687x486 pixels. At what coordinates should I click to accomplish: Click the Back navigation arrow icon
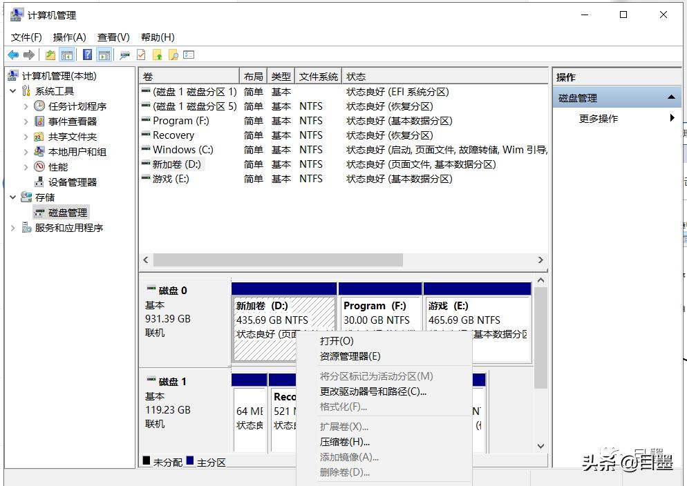(x=12, y=55)
